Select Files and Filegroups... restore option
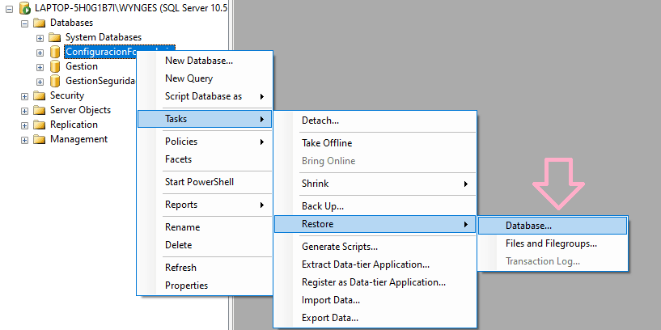The width and height of the screenshot is (661, 330). click(551, 243)
